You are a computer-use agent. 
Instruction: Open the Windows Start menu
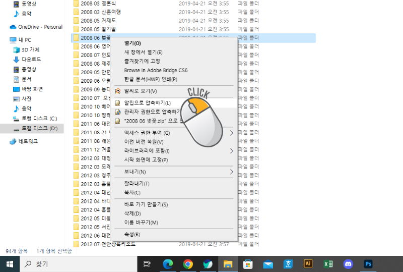click(10, 264)
